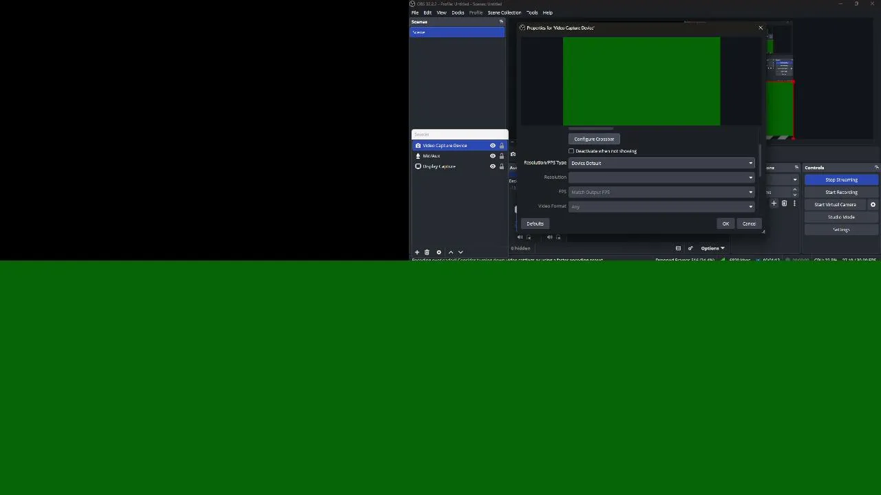Open audio mixer Options dropdown
Viewport: 881px width, 495px height.
[712, 248]
